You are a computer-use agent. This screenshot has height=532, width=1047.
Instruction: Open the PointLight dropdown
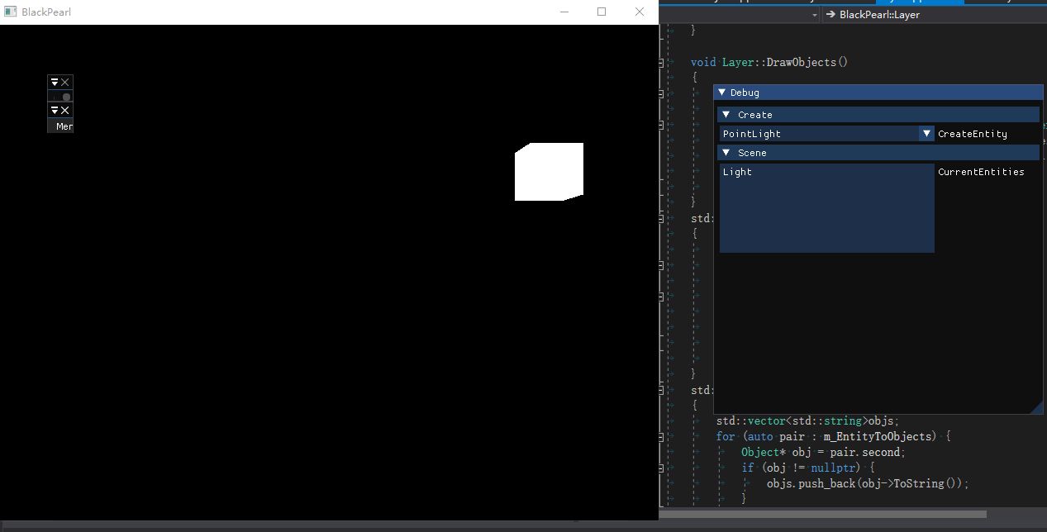pyautogui.click(x=926, y=133)
